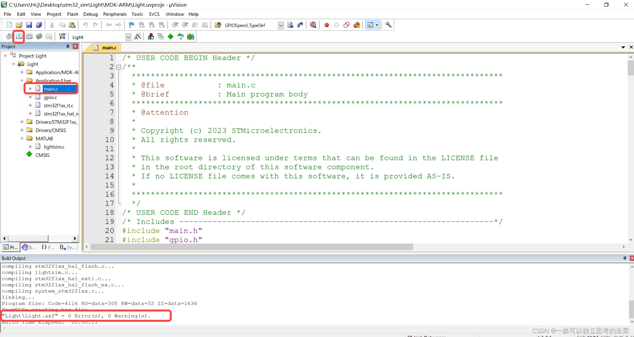
Task: Start a debug session
Action: [x=313, y=25]
